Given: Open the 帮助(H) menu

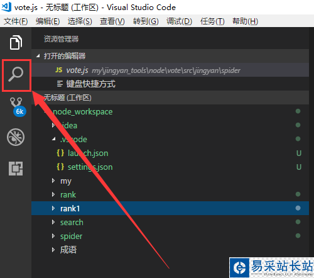Looking at the screenshot, I should [245, 21].
